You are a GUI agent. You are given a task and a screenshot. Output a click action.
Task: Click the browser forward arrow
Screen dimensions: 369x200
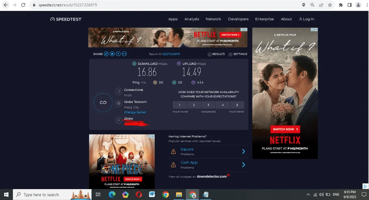point(15,5)
